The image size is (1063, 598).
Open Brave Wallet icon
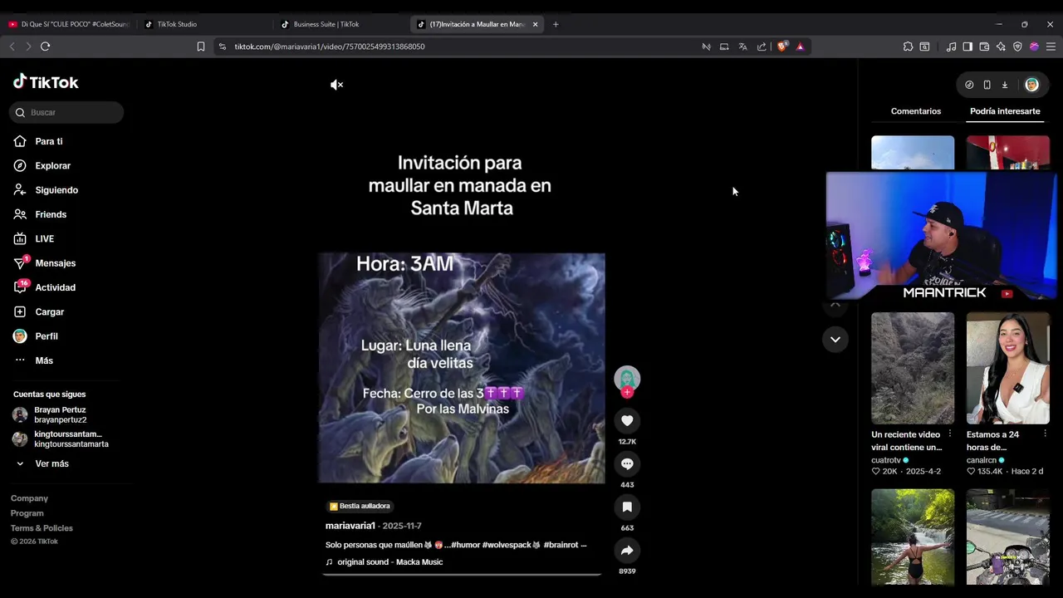point(984,47)
